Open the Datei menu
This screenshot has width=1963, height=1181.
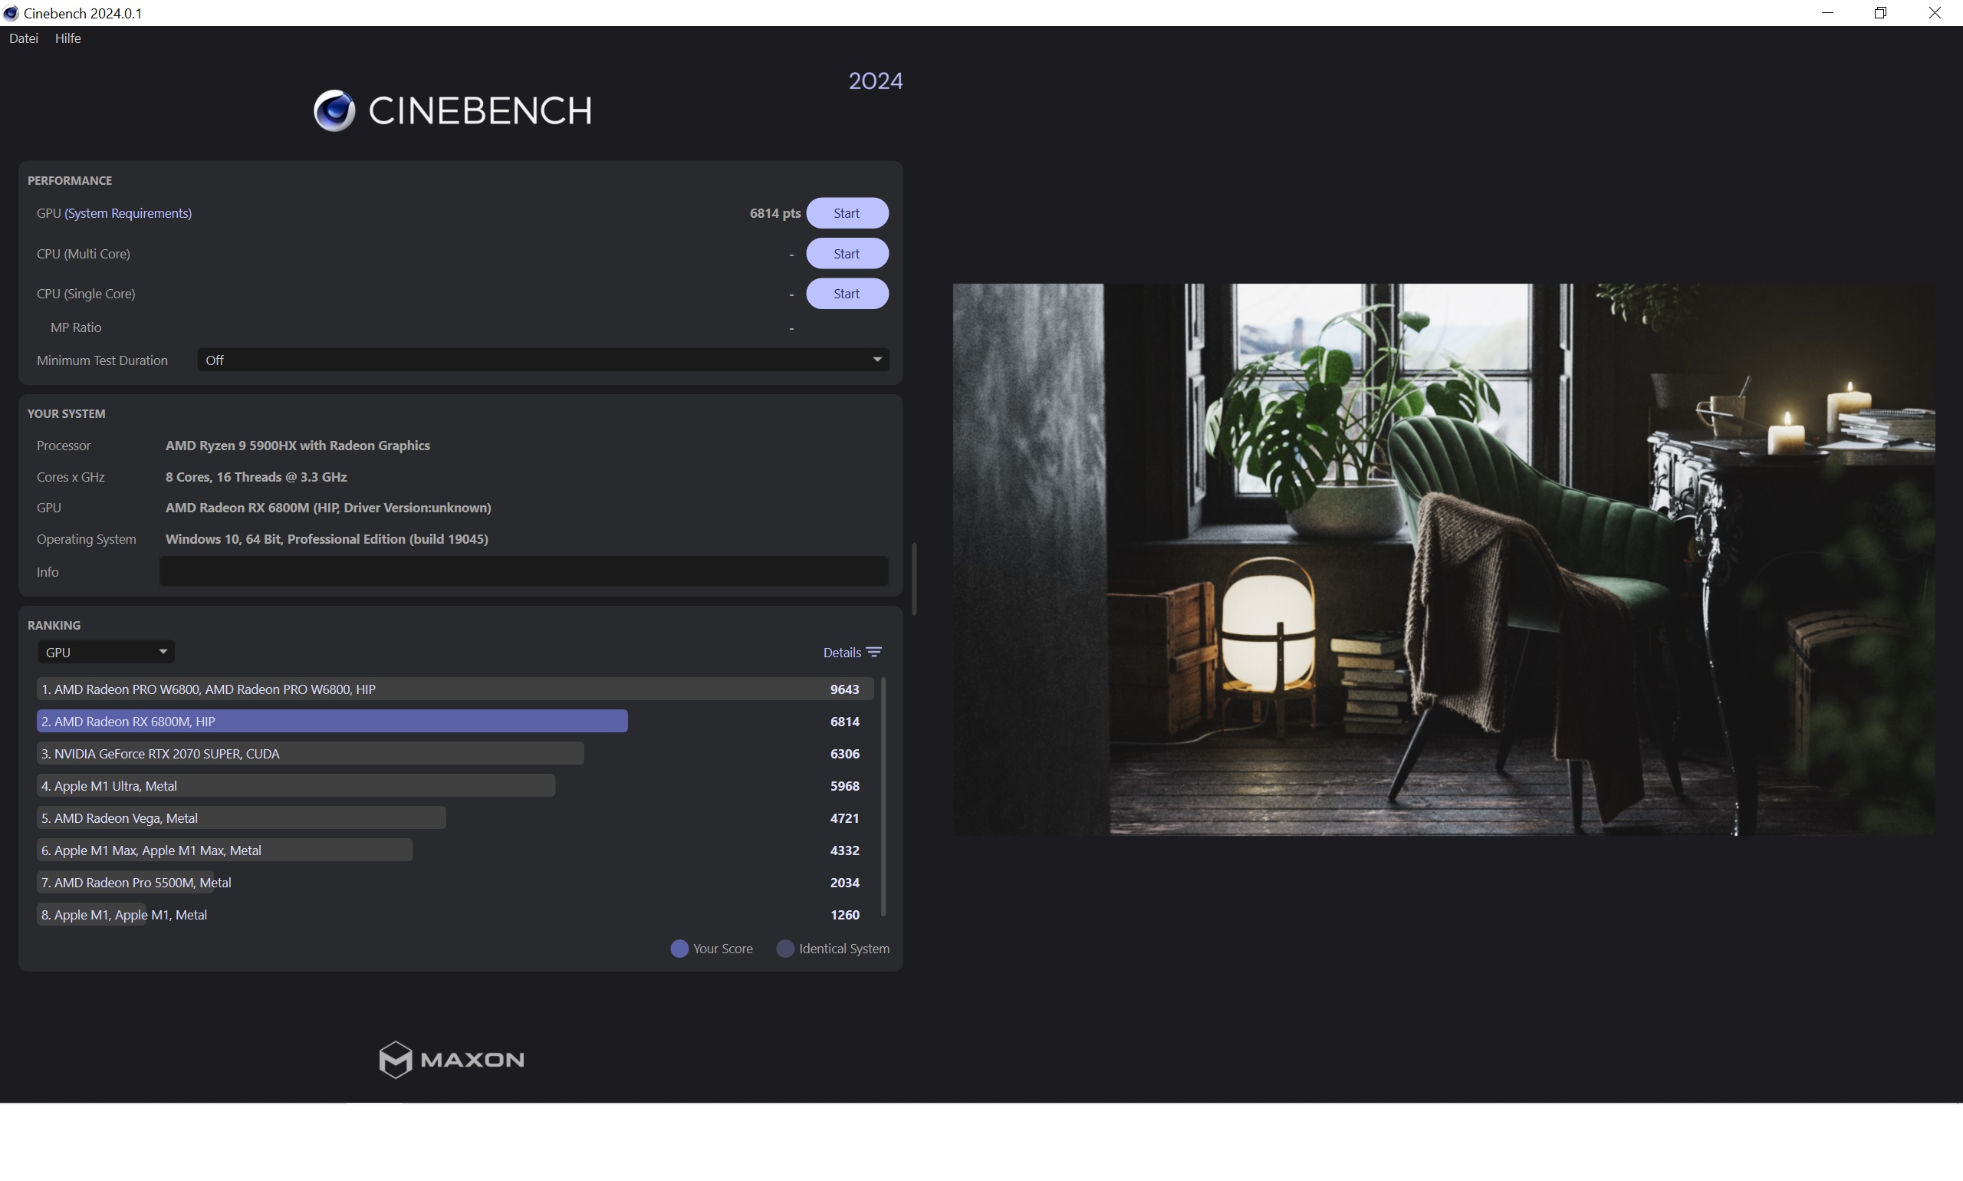(x=23, y=38)
